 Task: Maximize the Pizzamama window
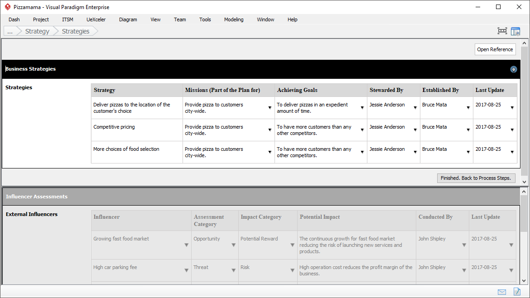tap(498, 7)
